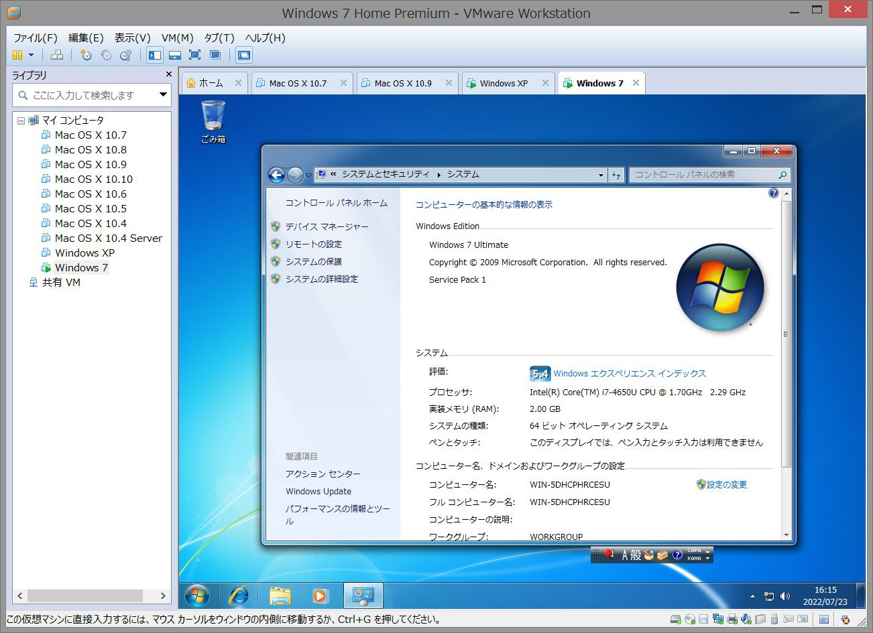Toggle Unity mode toolbar button

pos(215,55)
